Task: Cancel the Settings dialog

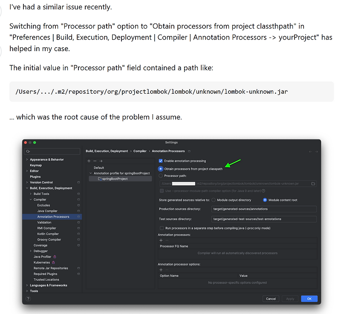Action: 271,299
